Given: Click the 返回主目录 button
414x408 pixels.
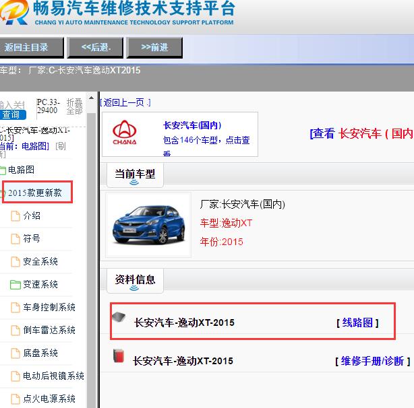Looking at the screenshot, I should click(x=32, y=47).
